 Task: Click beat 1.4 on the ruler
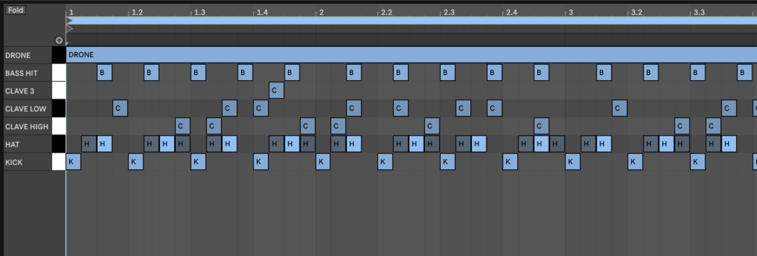click(x=262, y=12)
